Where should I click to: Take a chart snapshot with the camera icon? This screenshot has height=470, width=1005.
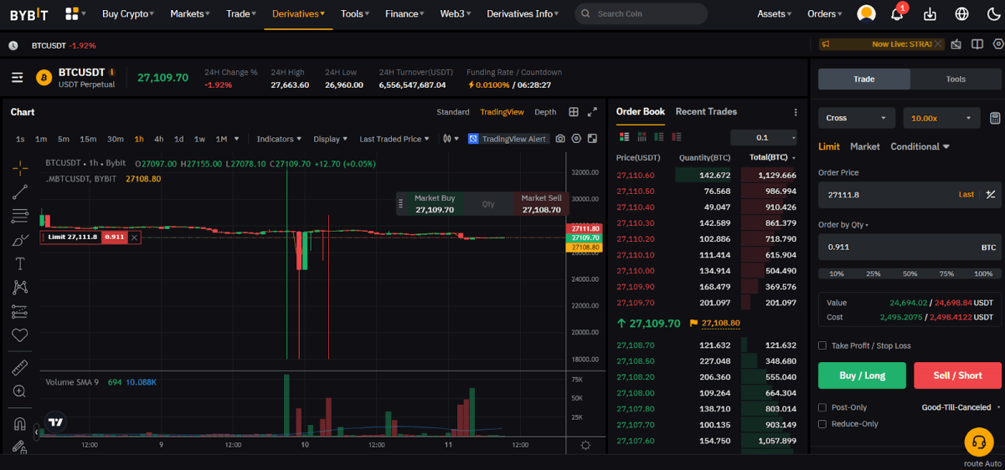pyautogui.click(x=561, y=139)
